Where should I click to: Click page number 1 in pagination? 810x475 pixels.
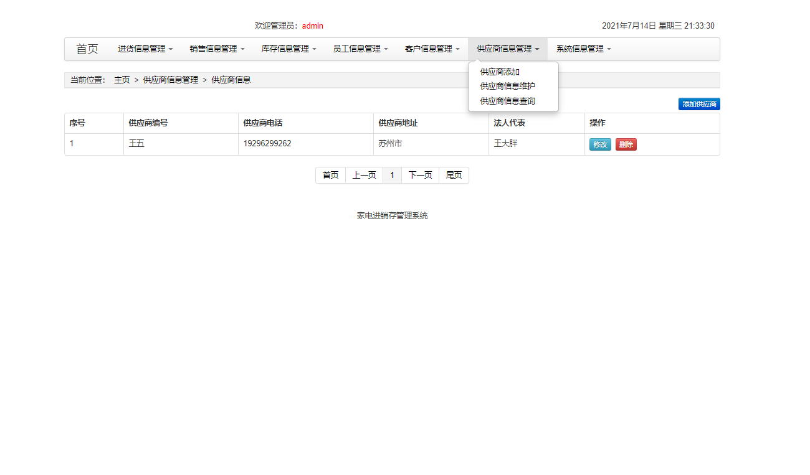click(x=392, y=175)
